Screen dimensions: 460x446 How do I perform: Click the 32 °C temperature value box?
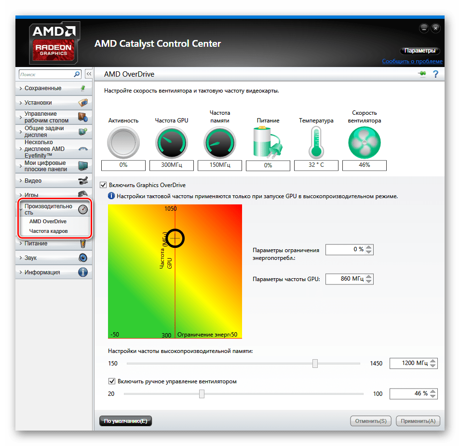point(316,165)
